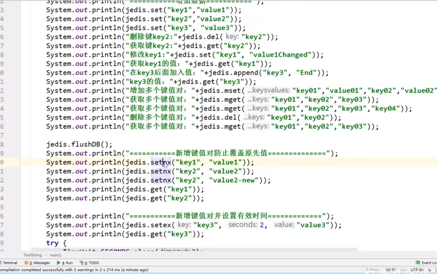Click "key04" string in mget line

pos(386,109)
